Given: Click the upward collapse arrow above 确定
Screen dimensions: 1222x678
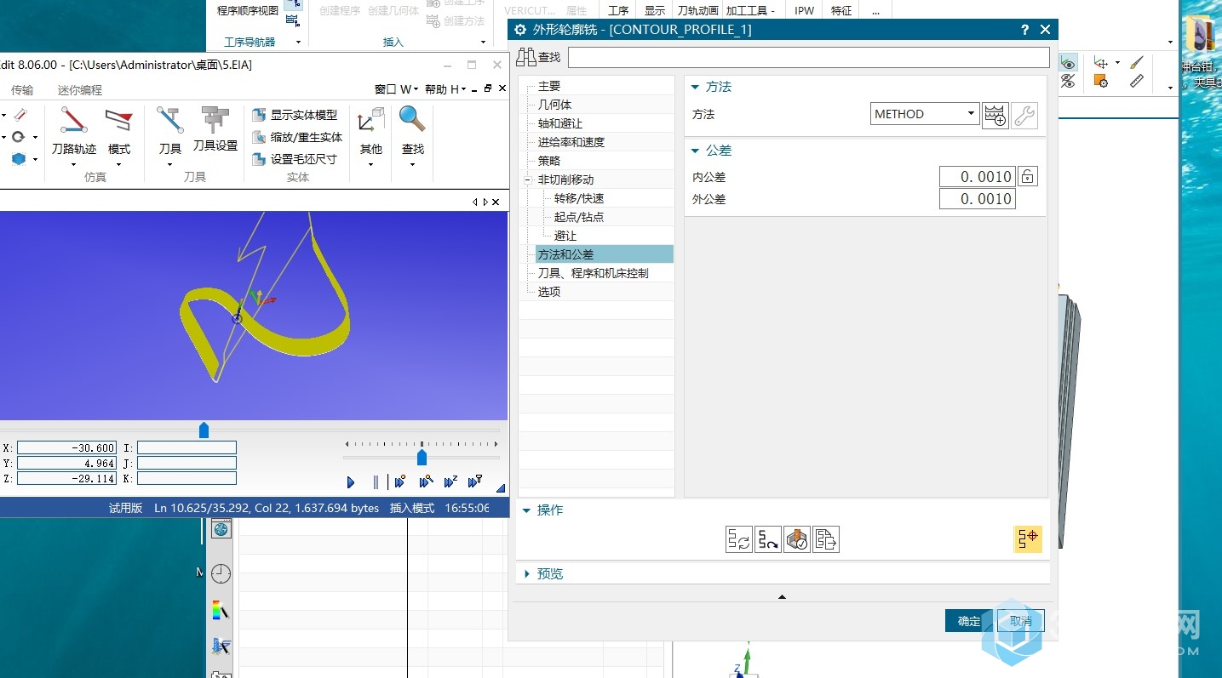Looking at the screenshot, I should (783, 597).
